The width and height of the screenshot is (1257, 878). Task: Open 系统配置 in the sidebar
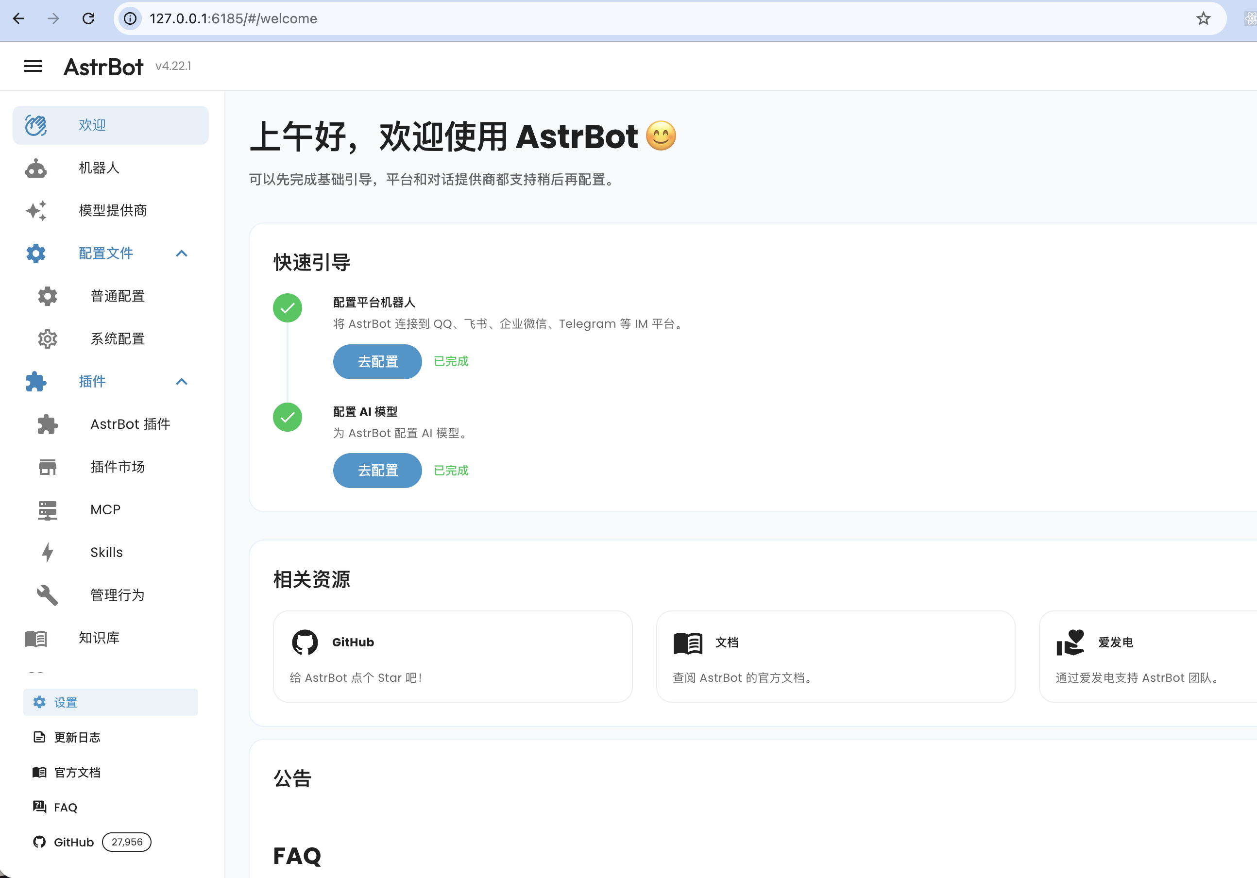[117, 339]
